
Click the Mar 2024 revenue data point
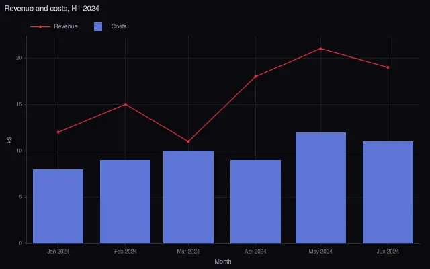coord(188,141)
